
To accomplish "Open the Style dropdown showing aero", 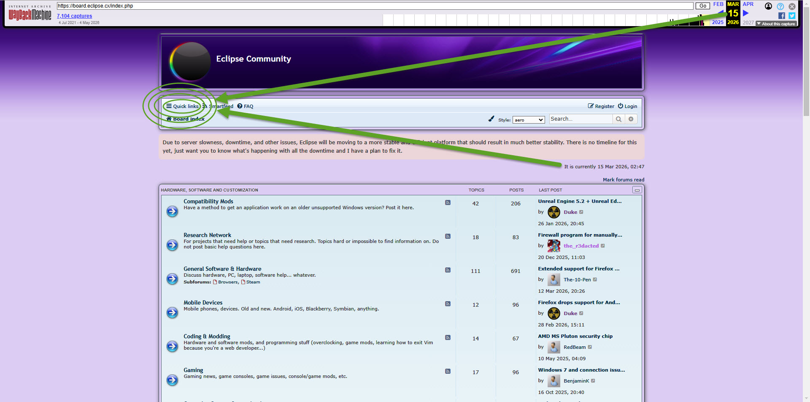I will pos(529,120).
